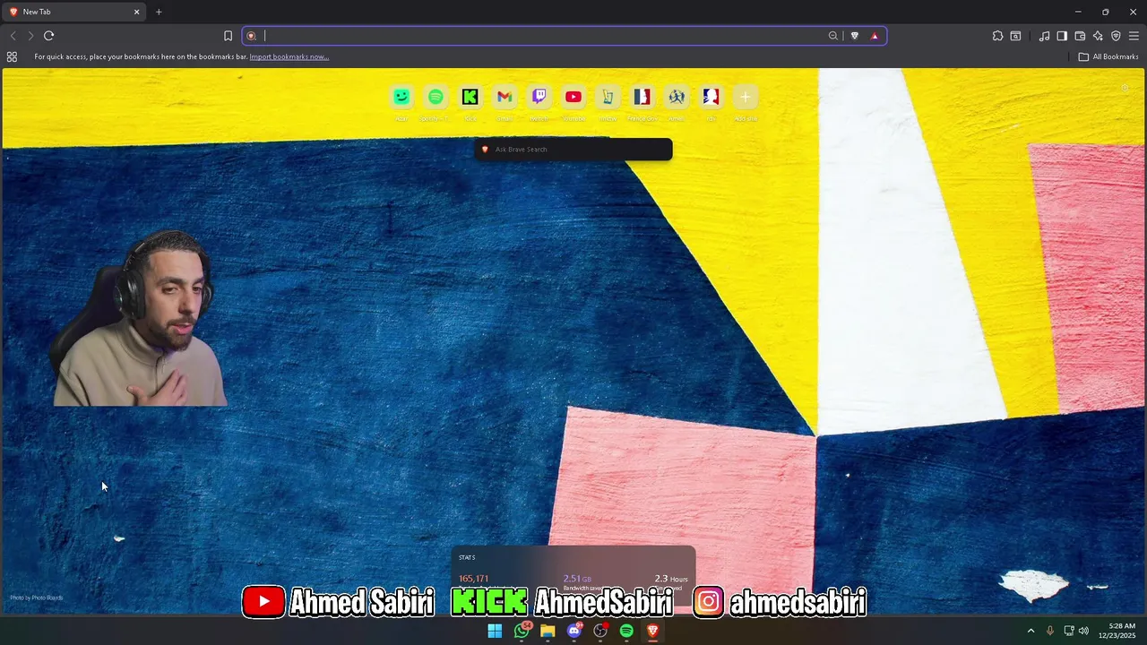Go forward to the next page
The width and height of the screenshot is (1147, 645).
pos(30,36)
